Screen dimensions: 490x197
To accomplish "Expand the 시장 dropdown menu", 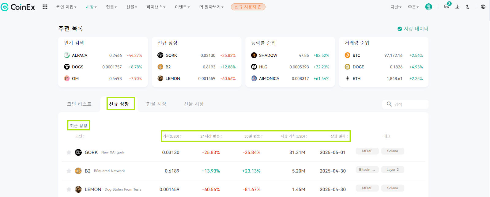I will pyautogui.click(x=91, y=7).
